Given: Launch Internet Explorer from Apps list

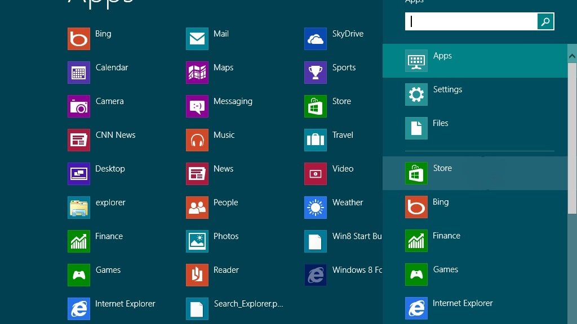Looking at the screenshot, I should [x=79, y=309].
